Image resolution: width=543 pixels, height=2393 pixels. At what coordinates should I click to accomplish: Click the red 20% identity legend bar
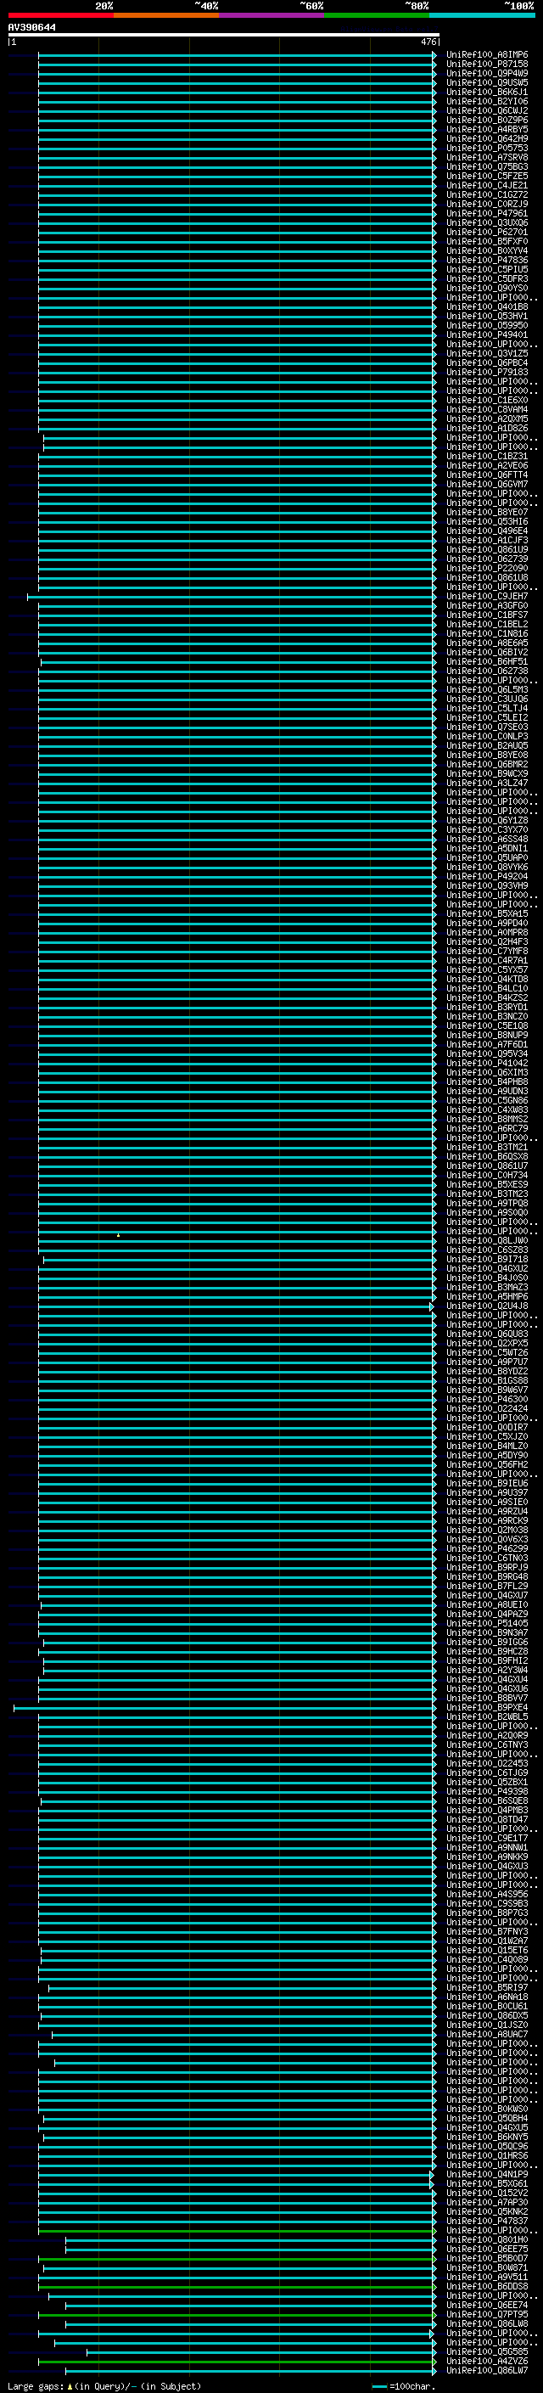point(60,15)
